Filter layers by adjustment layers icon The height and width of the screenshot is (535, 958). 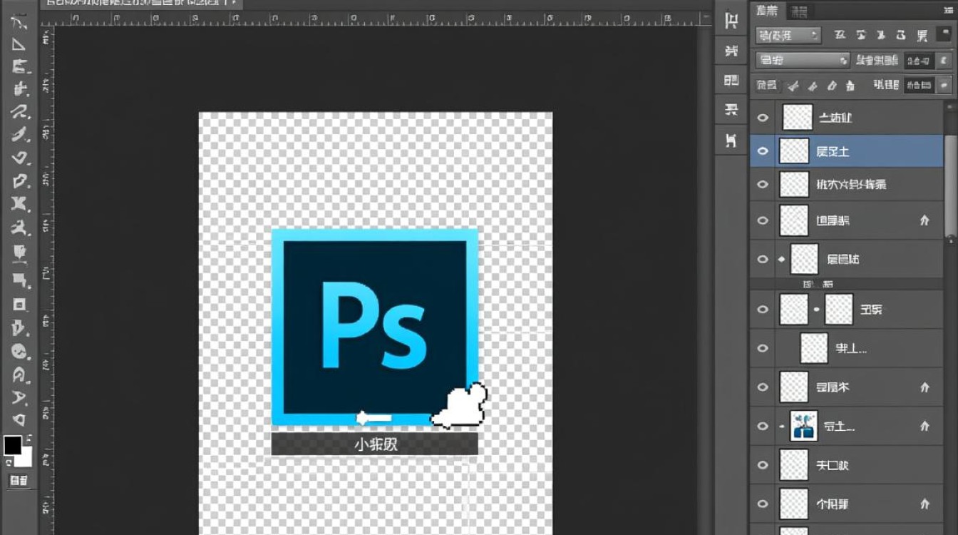860,35
